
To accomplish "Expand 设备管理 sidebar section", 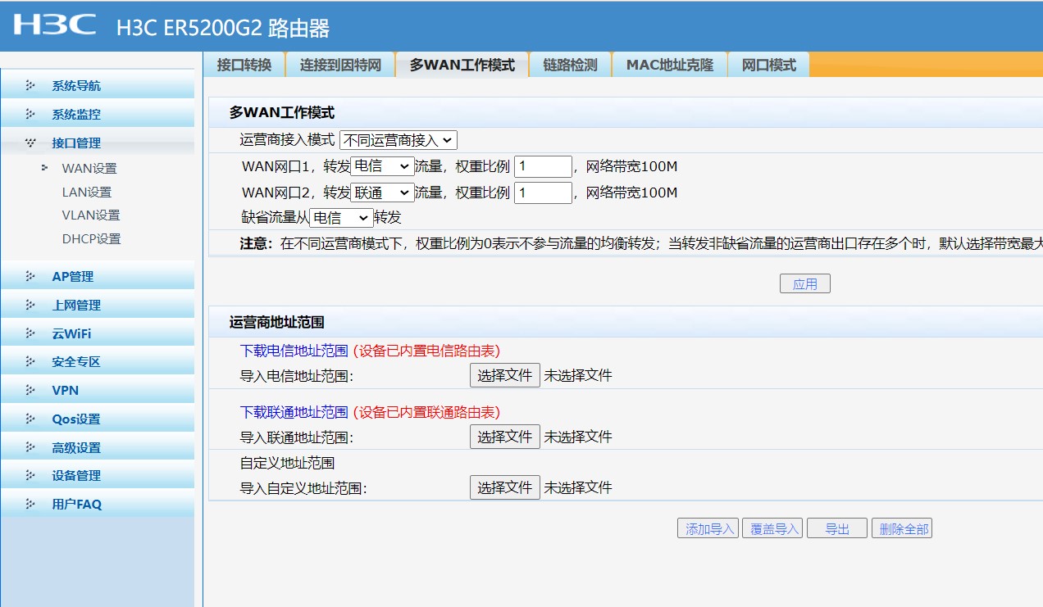I will [98, 475].
